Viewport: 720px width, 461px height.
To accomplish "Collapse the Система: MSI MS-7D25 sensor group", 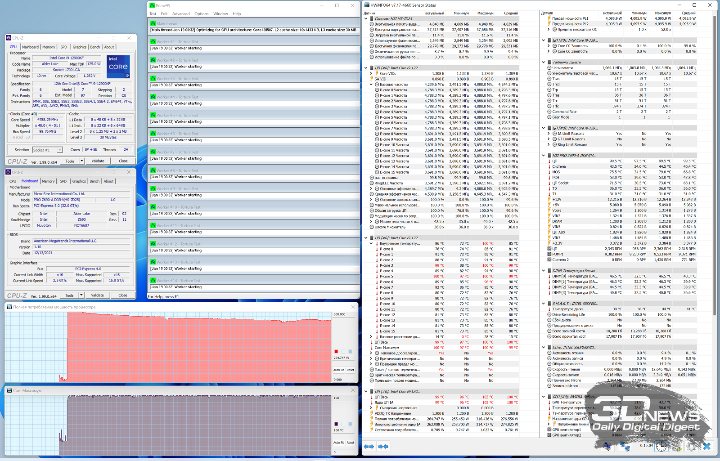I will click(366, 19).
